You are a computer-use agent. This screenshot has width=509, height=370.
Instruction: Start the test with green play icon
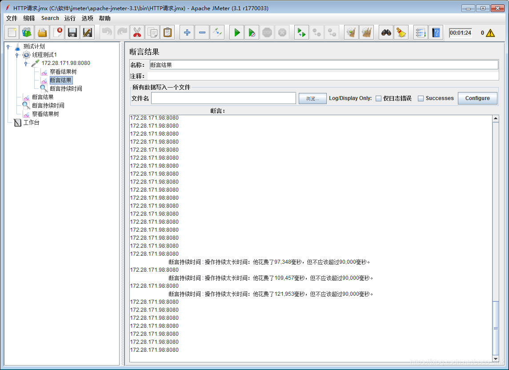point(236,32)
